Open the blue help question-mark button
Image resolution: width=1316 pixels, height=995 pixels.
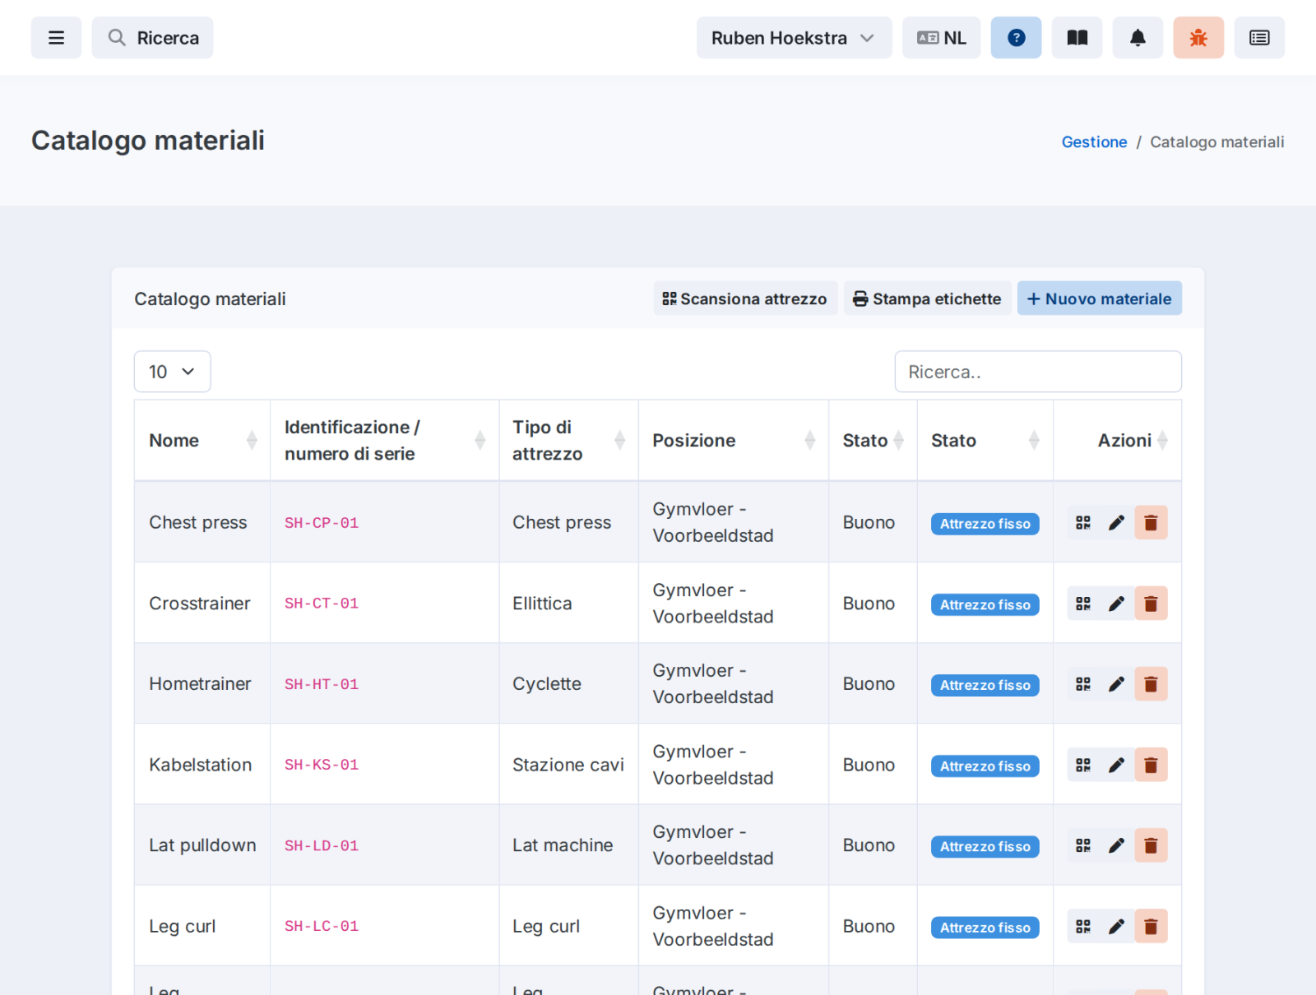tap(1016, 38)
